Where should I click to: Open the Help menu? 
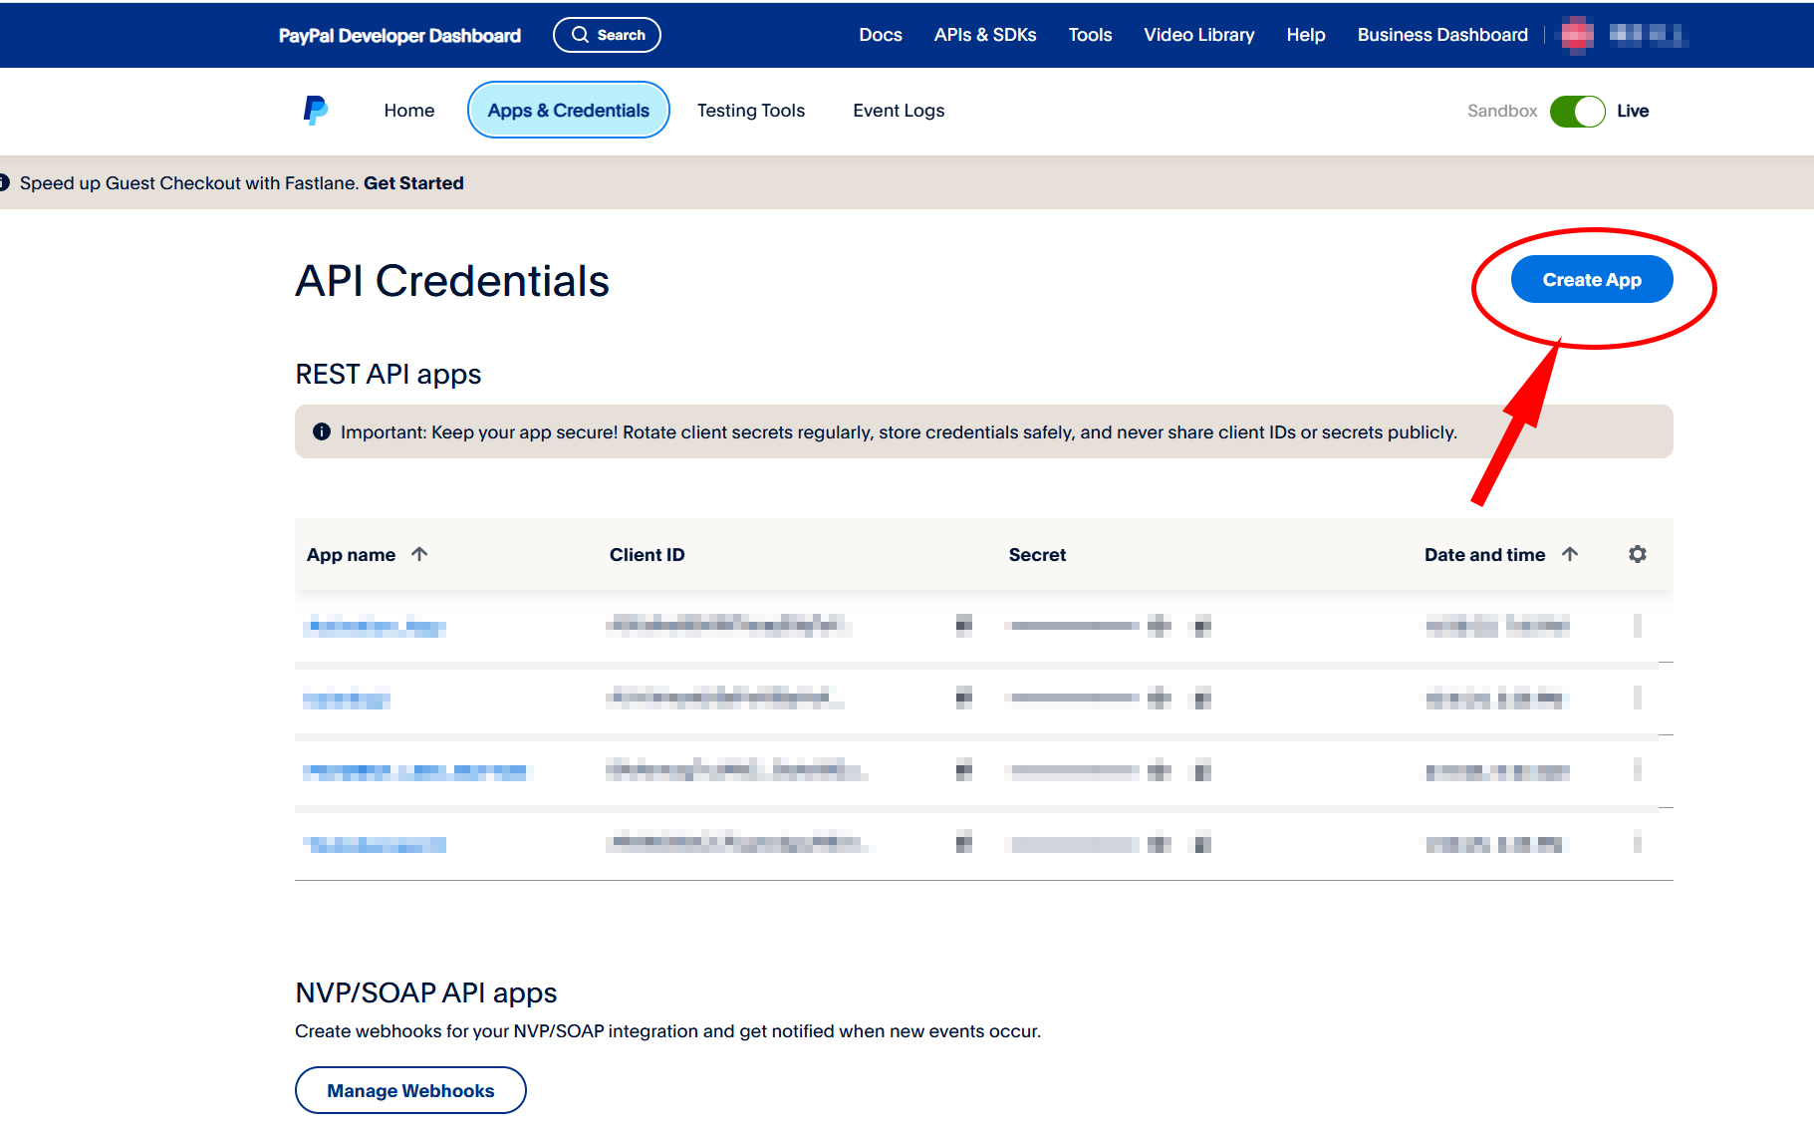pyautogui.click(x=1306, y=35)
